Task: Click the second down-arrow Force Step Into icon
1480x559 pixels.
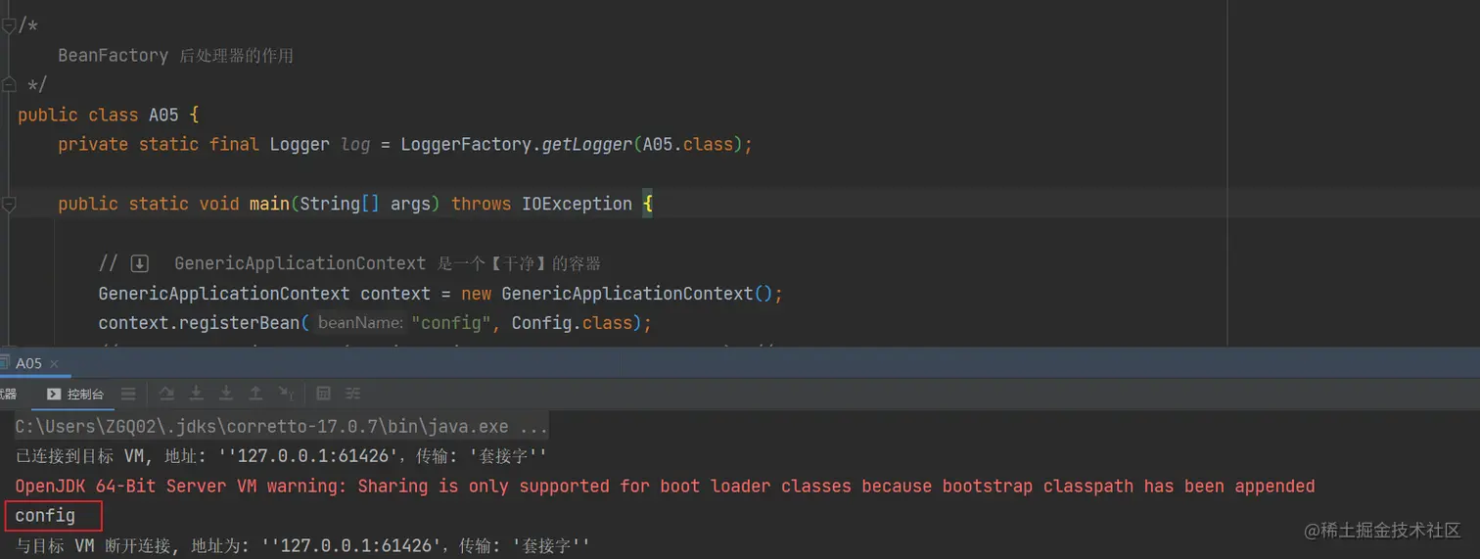Action: click(226, 394)
